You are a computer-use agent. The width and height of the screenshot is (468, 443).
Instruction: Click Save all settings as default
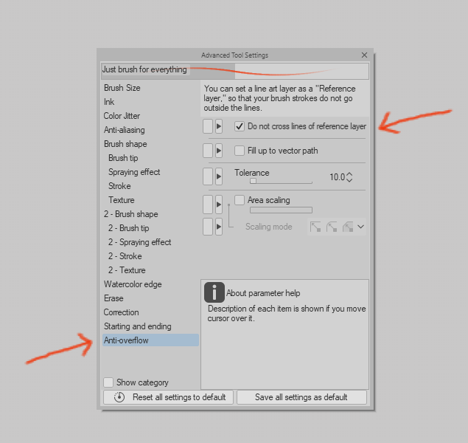(x=301, y=397)
